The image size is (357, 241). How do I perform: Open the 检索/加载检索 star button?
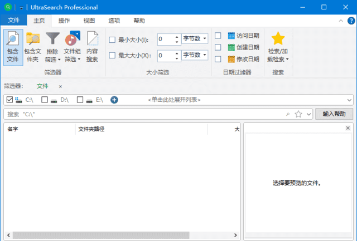(x=278, y=47)
